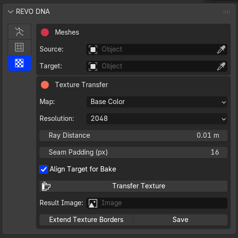
Task: Click the Source object type icon
Action: (93, 49)
